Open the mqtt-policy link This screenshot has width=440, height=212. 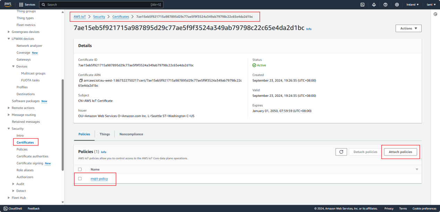pyautogui.click(x=99, y=179)
